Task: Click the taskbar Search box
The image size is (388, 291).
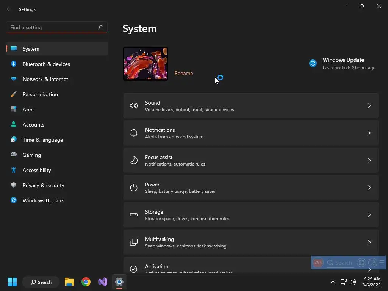Action: pyautogui.click(x=41, y=282)
